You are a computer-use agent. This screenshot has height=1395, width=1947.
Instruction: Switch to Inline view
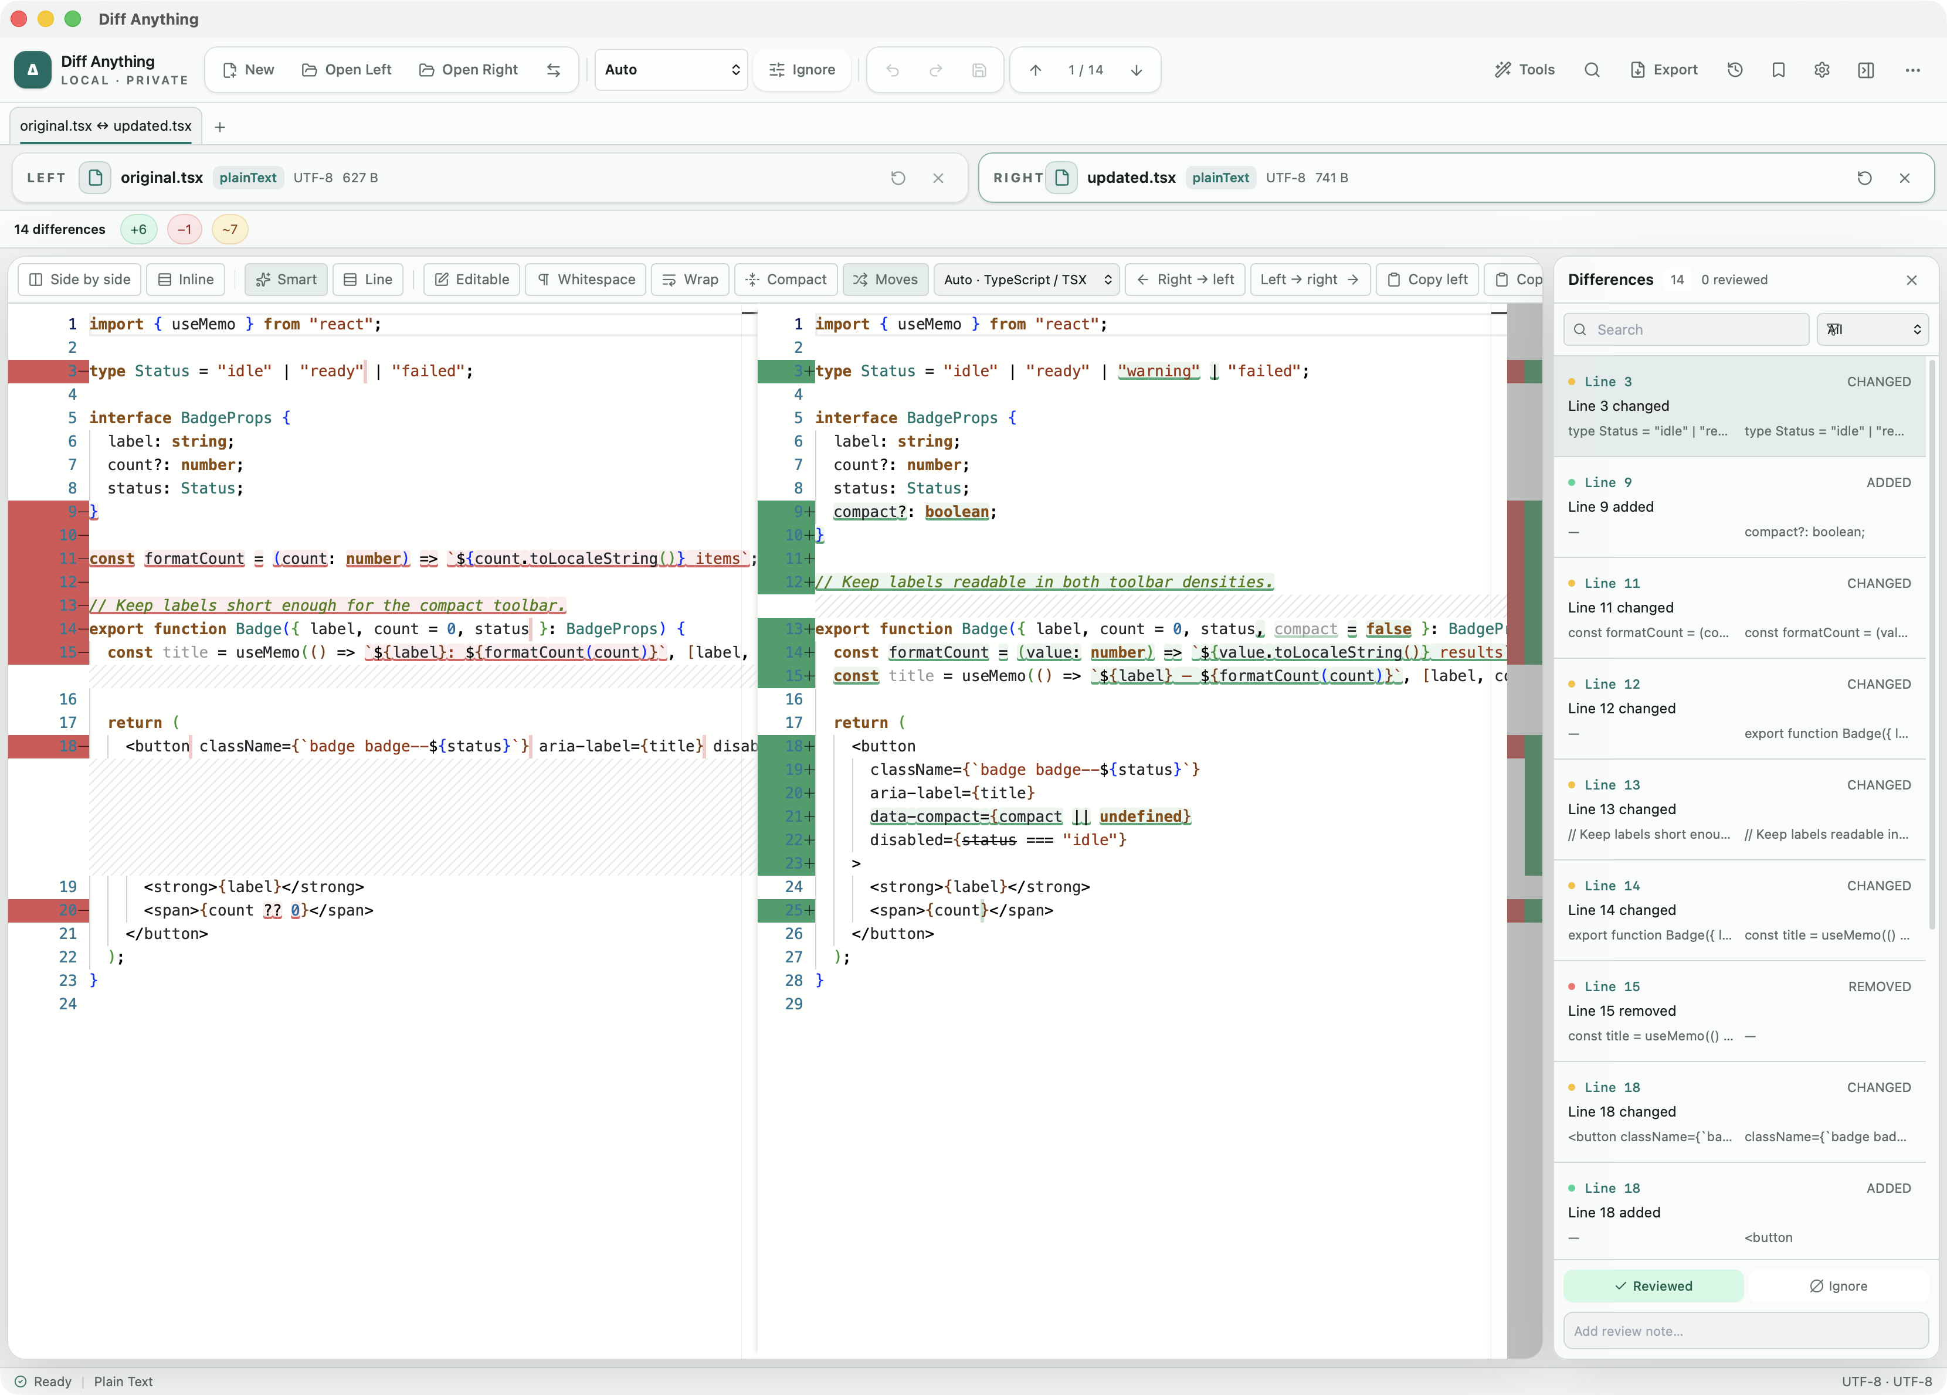coord(185,280)
